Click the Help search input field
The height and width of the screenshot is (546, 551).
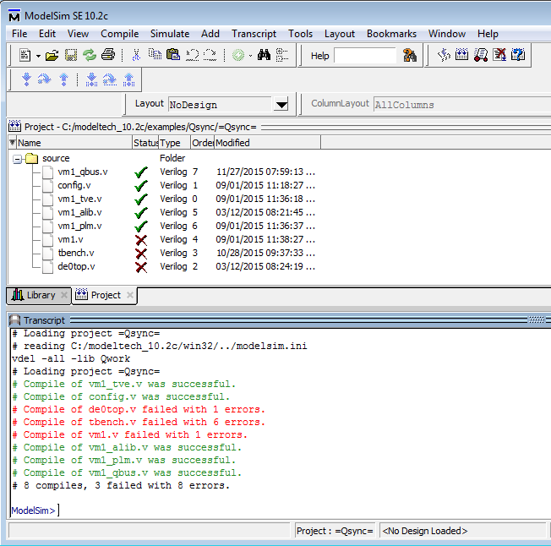(365, 56)
